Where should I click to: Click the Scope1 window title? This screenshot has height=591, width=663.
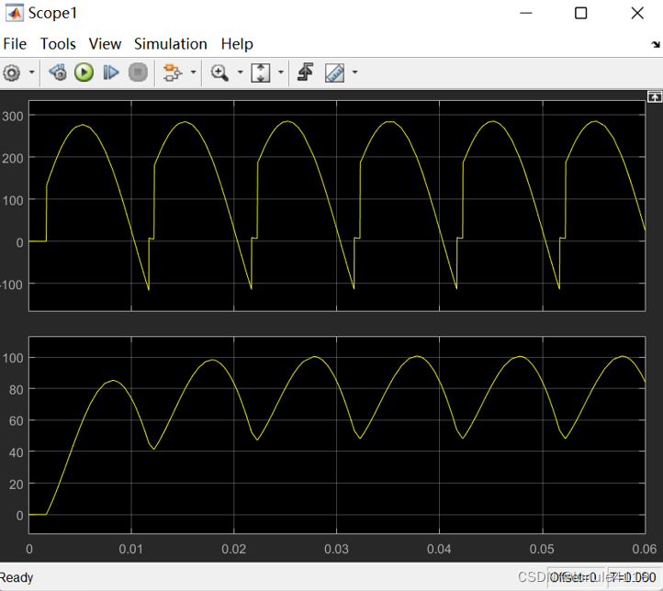pos(52,13)
